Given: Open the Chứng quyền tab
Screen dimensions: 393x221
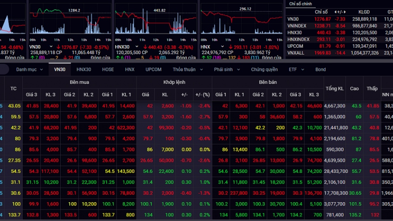Looking at the screenshot, I should [264, 69].
